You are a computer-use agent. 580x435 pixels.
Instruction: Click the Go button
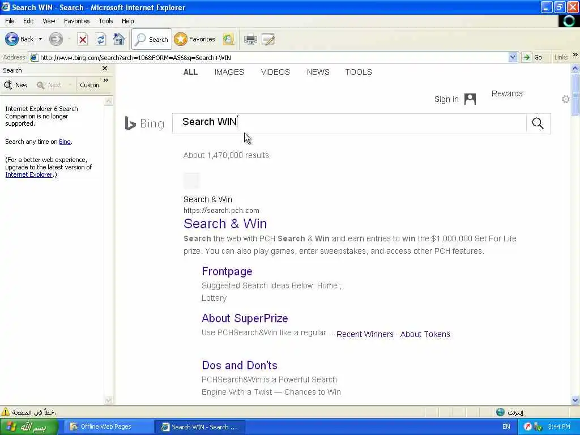coord(532,57)
